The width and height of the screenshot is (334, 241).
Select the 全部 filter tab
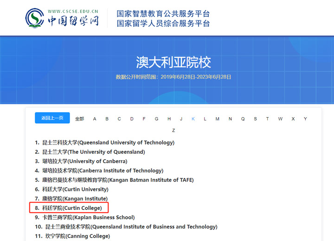tap(79, 119)
